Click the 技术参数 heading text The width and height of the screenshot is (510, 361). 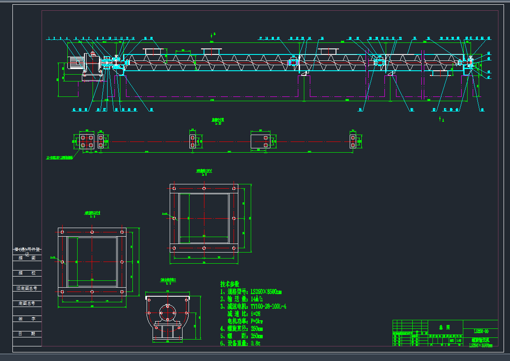pos(230,284)
